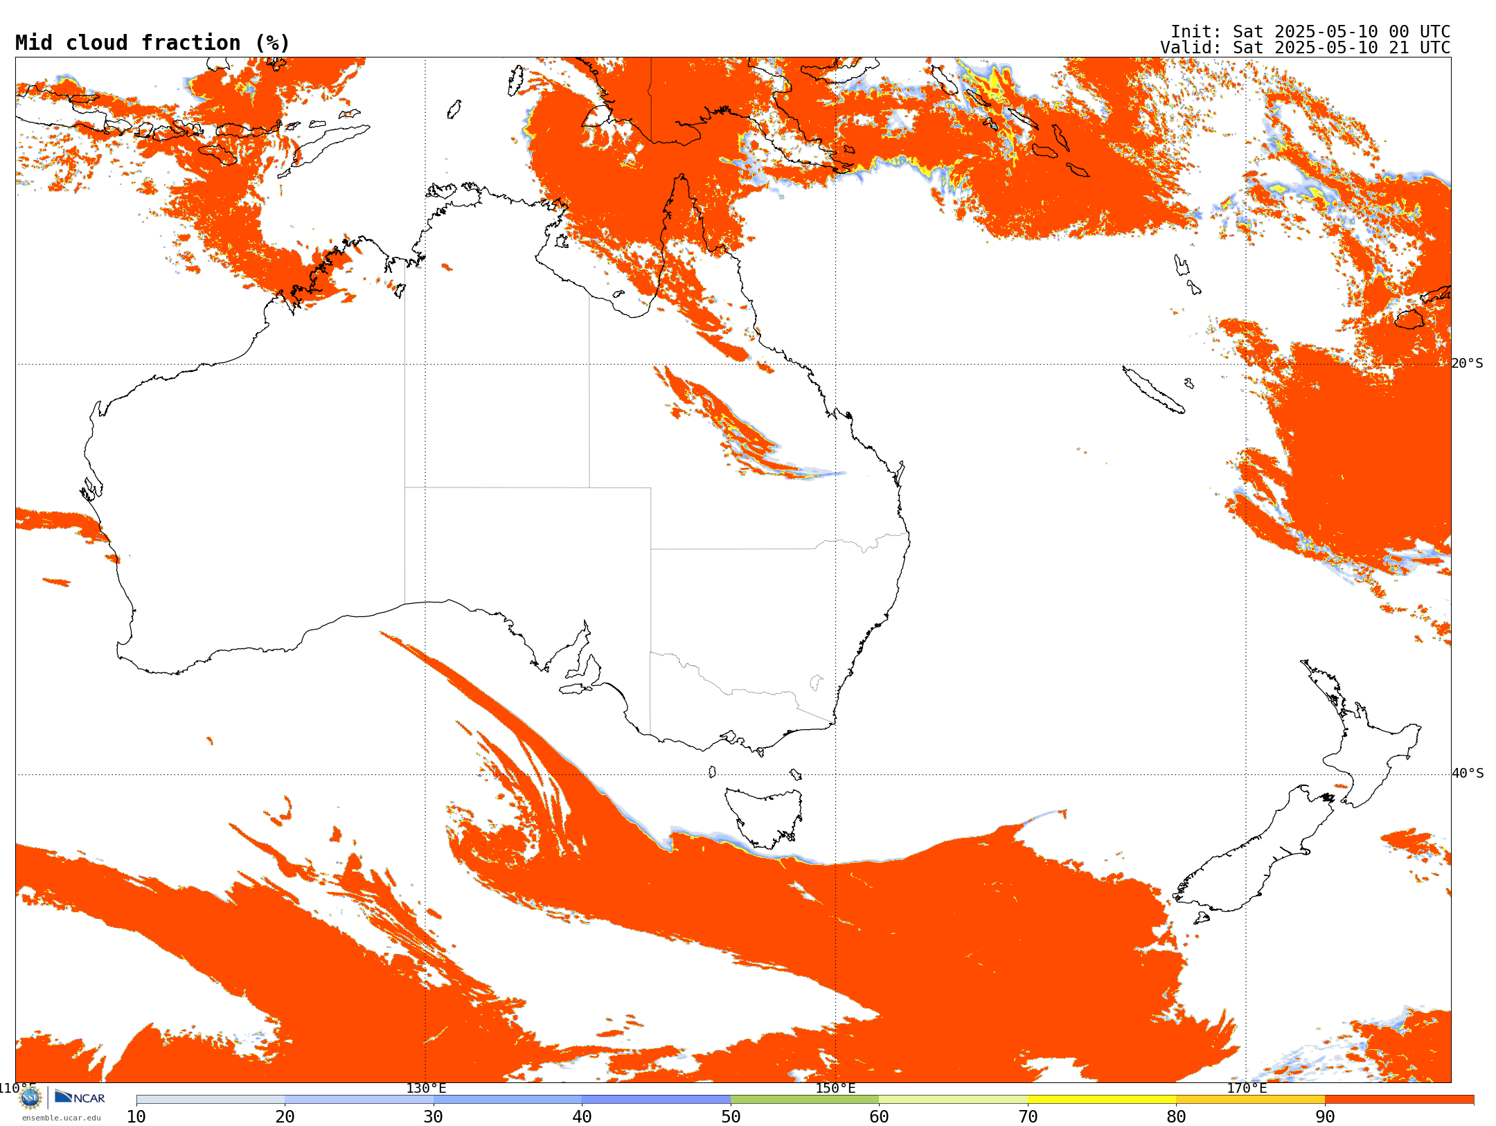Click the colorbar tick label 20

click(x=285, y=1116)
